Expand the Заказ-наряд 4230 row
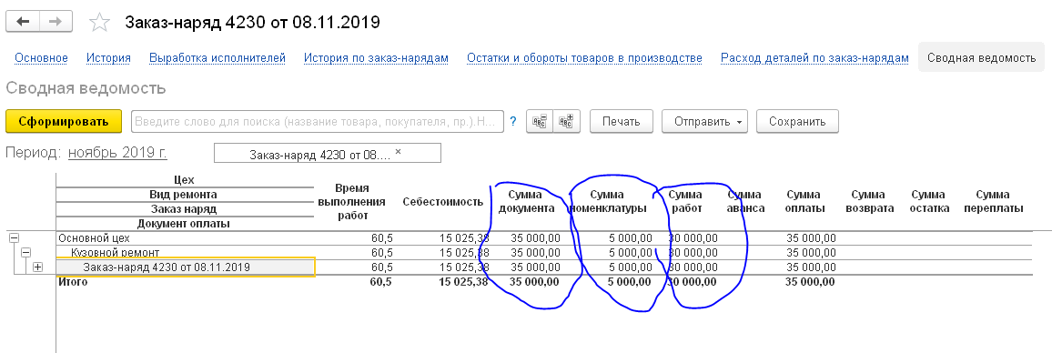Screen dimensions: 1052x353 (x=37, y=267)
